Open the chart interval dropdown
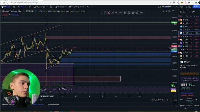This screenshot has height=112, width=200. tap(25, 7)
